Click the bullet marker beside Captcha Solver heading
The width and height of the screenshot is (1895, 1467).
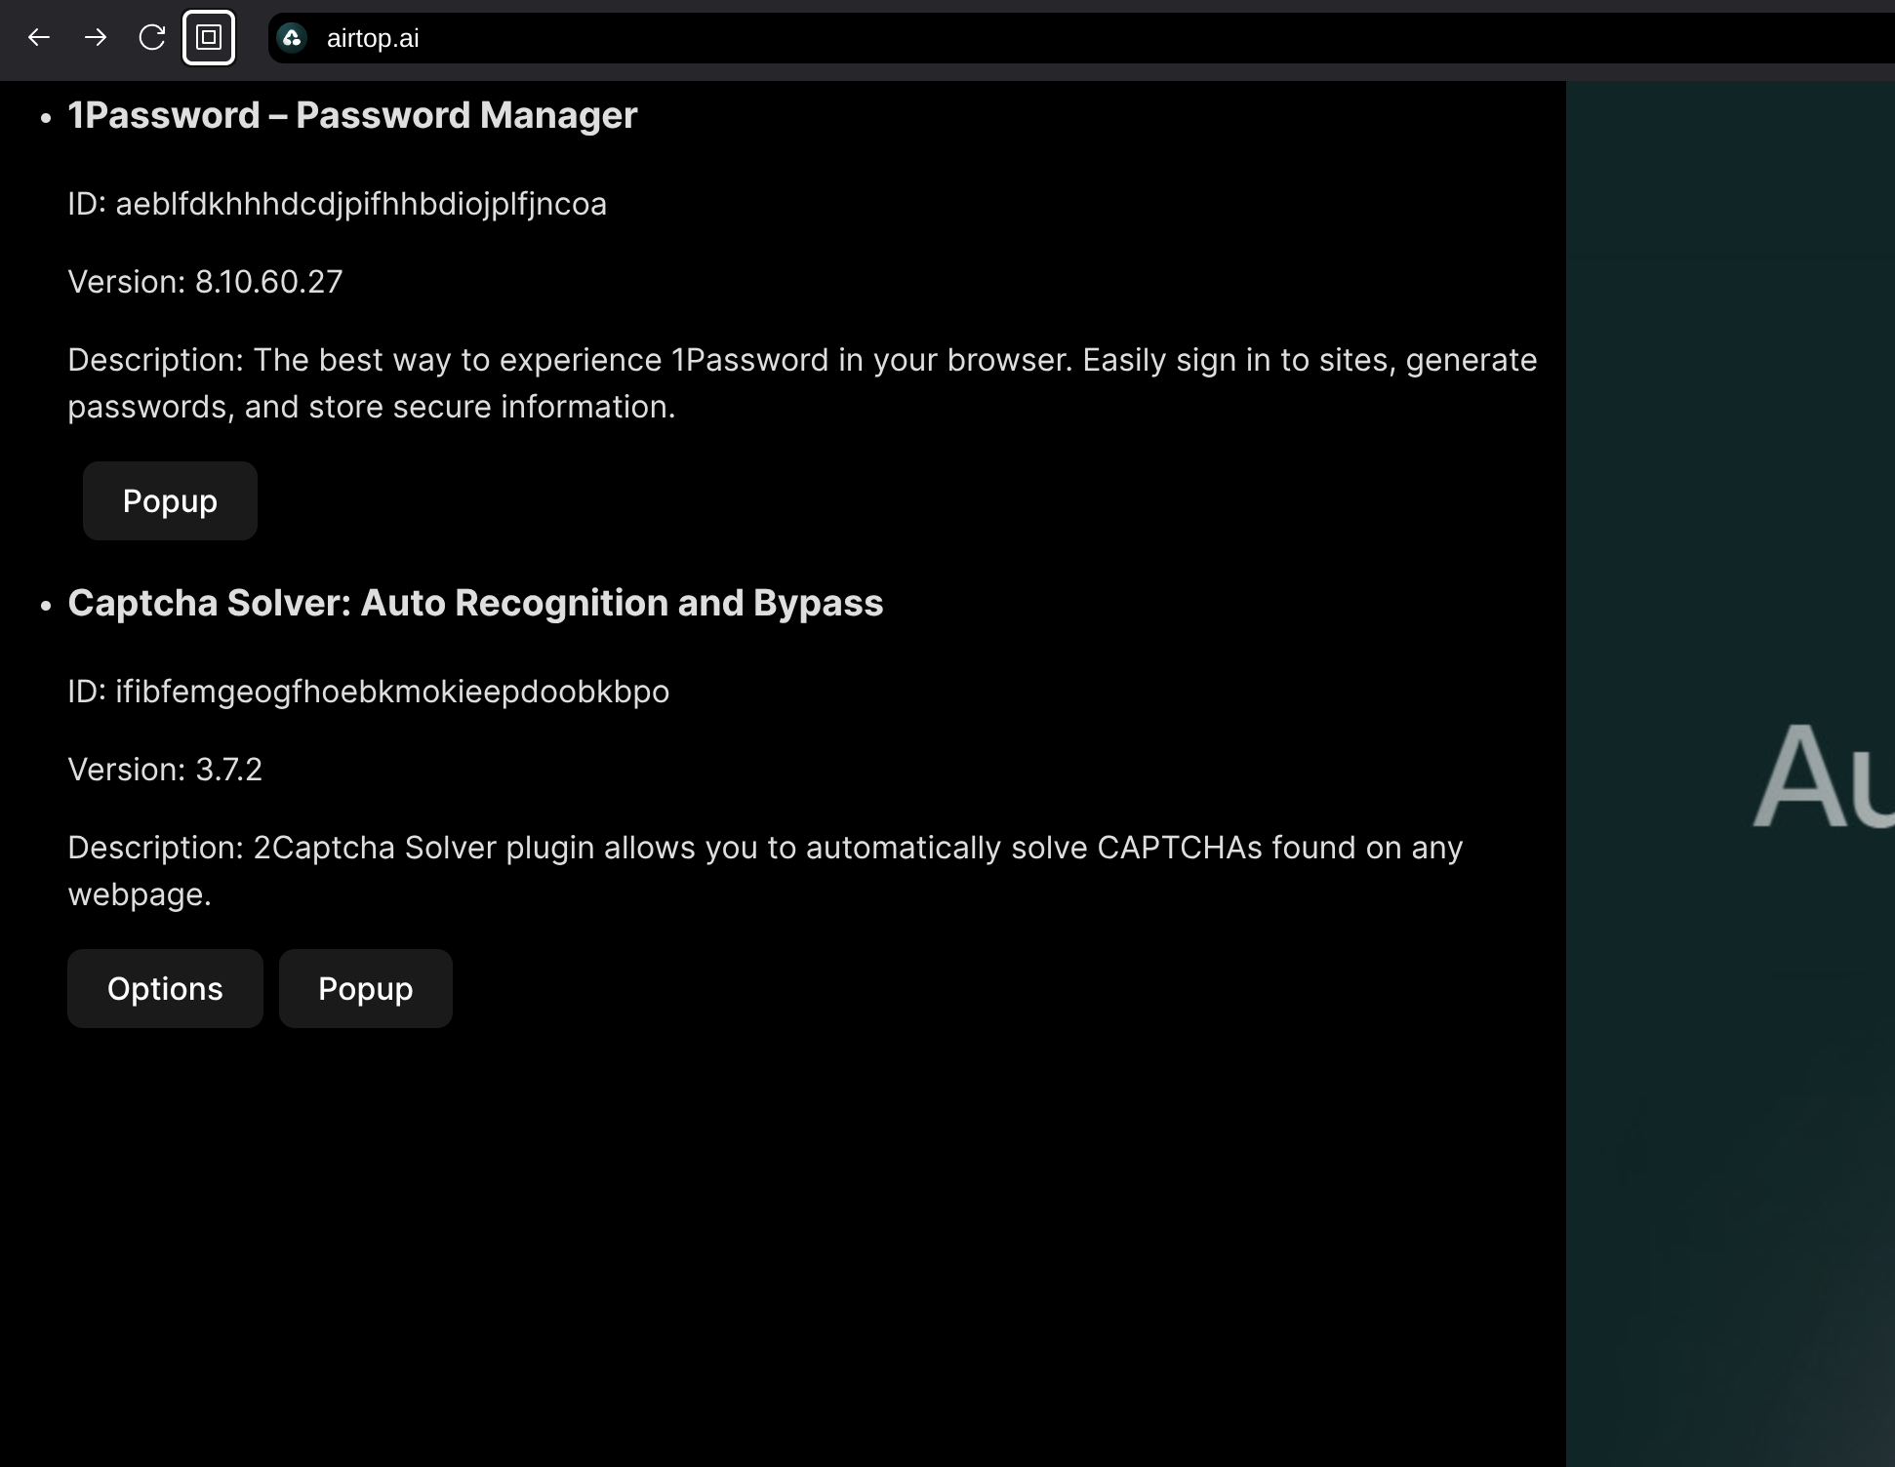46,605
